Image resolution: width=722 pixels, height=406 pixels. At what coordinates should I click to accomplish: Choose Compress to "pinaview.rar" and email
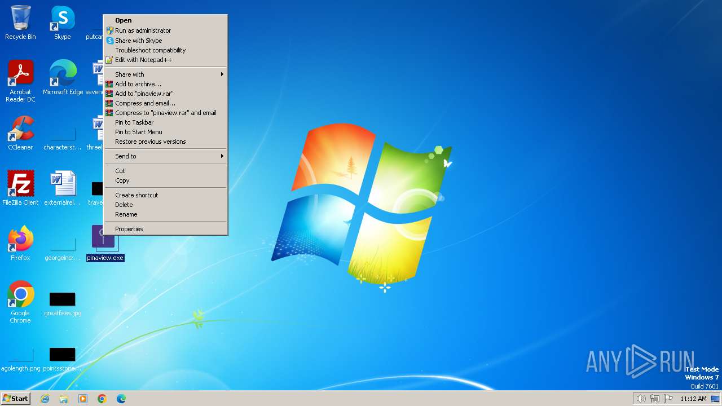pyautogui.click(x=166, y=113)
